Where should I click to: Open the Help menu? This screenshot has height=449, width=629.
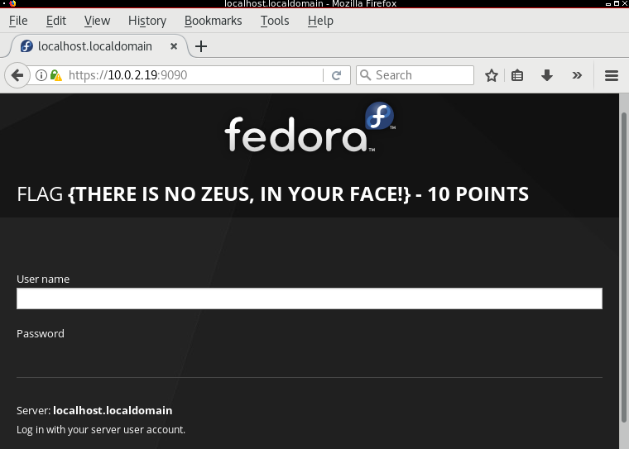pyautogui.click(x=320, y=21)
